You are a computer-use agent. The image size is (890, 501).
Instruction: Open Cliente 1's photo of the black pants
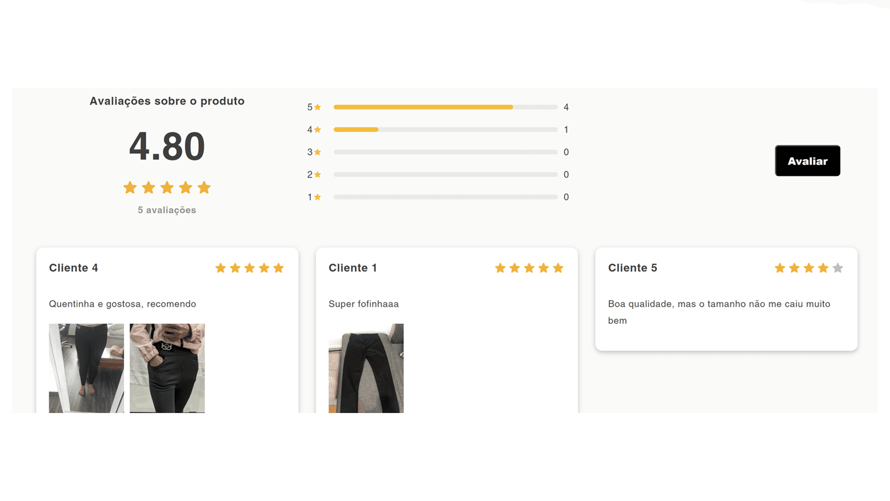pos(366,369)
